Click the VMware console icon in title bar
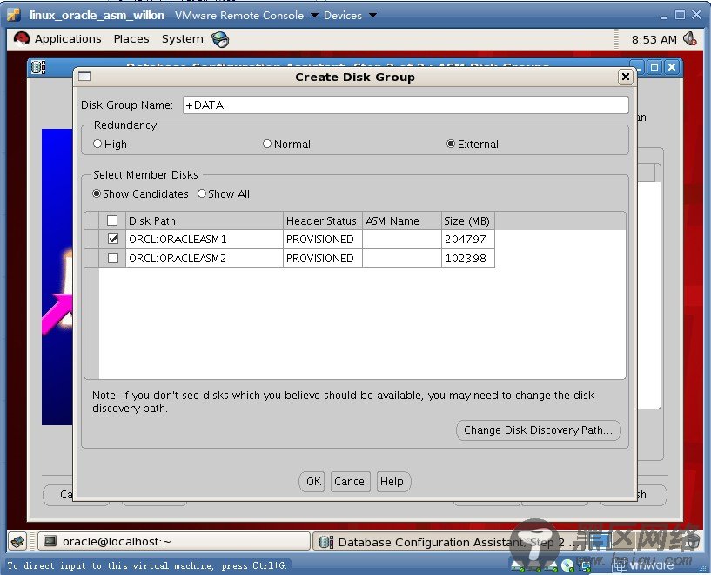This screenshot has height=575, width=711. coord(14,15)
